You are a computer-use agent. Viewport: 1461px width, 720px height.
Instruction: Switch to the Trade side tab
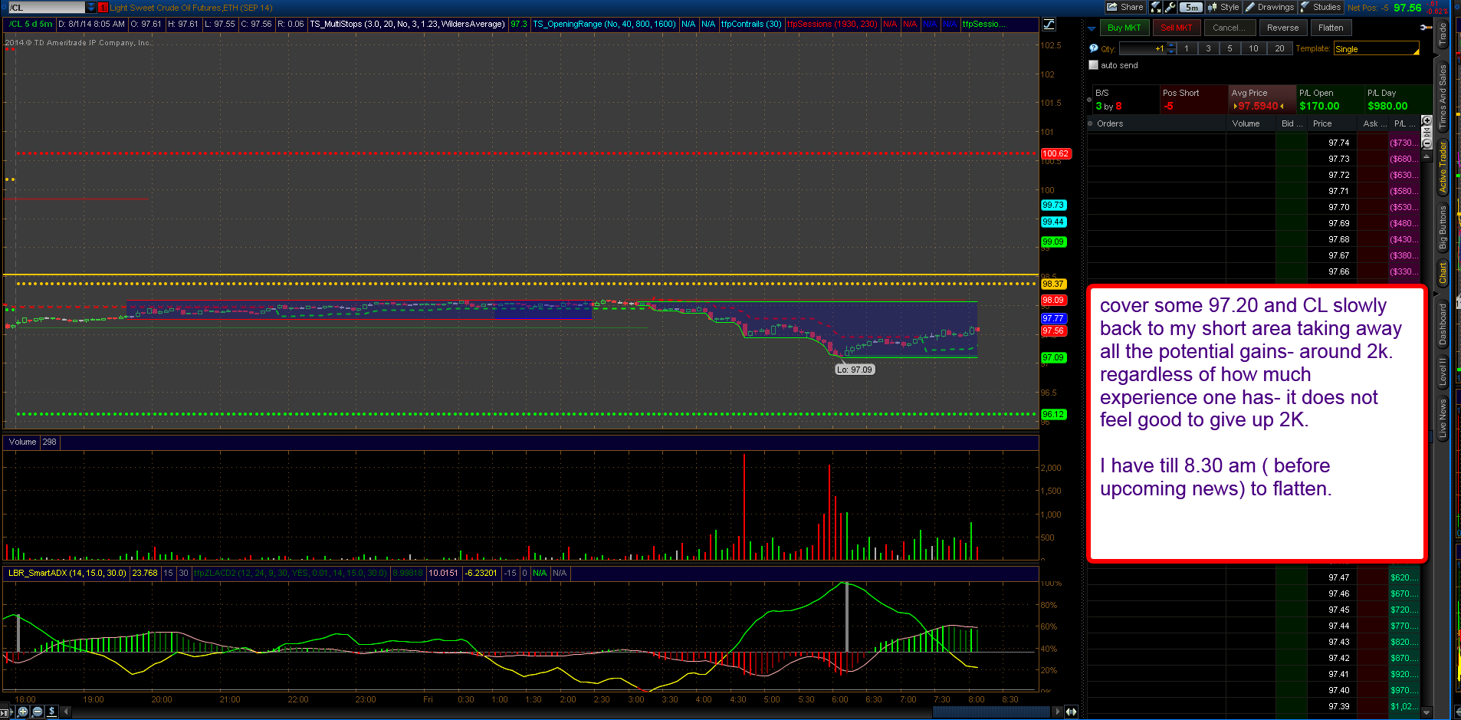(x=1443, y=35)
